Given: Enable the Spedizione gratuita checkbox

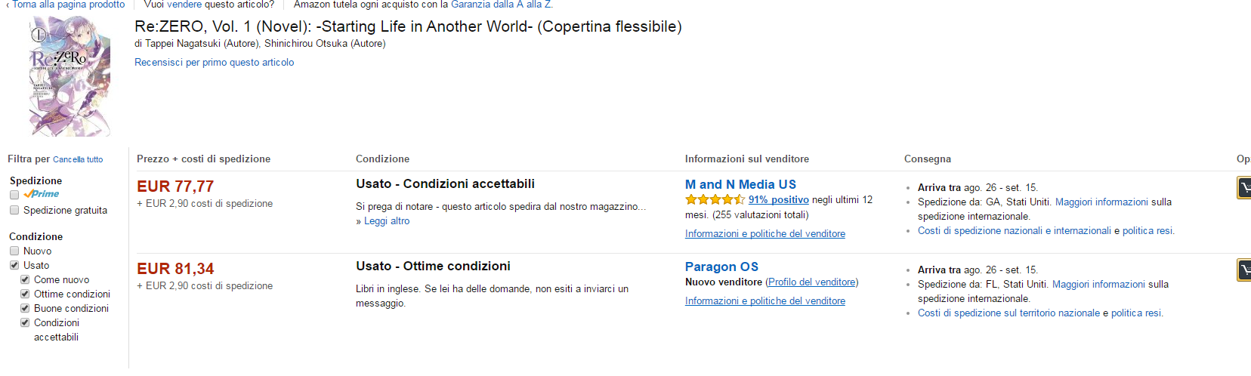Looking at the screenshot, I should tap(14, 211).
